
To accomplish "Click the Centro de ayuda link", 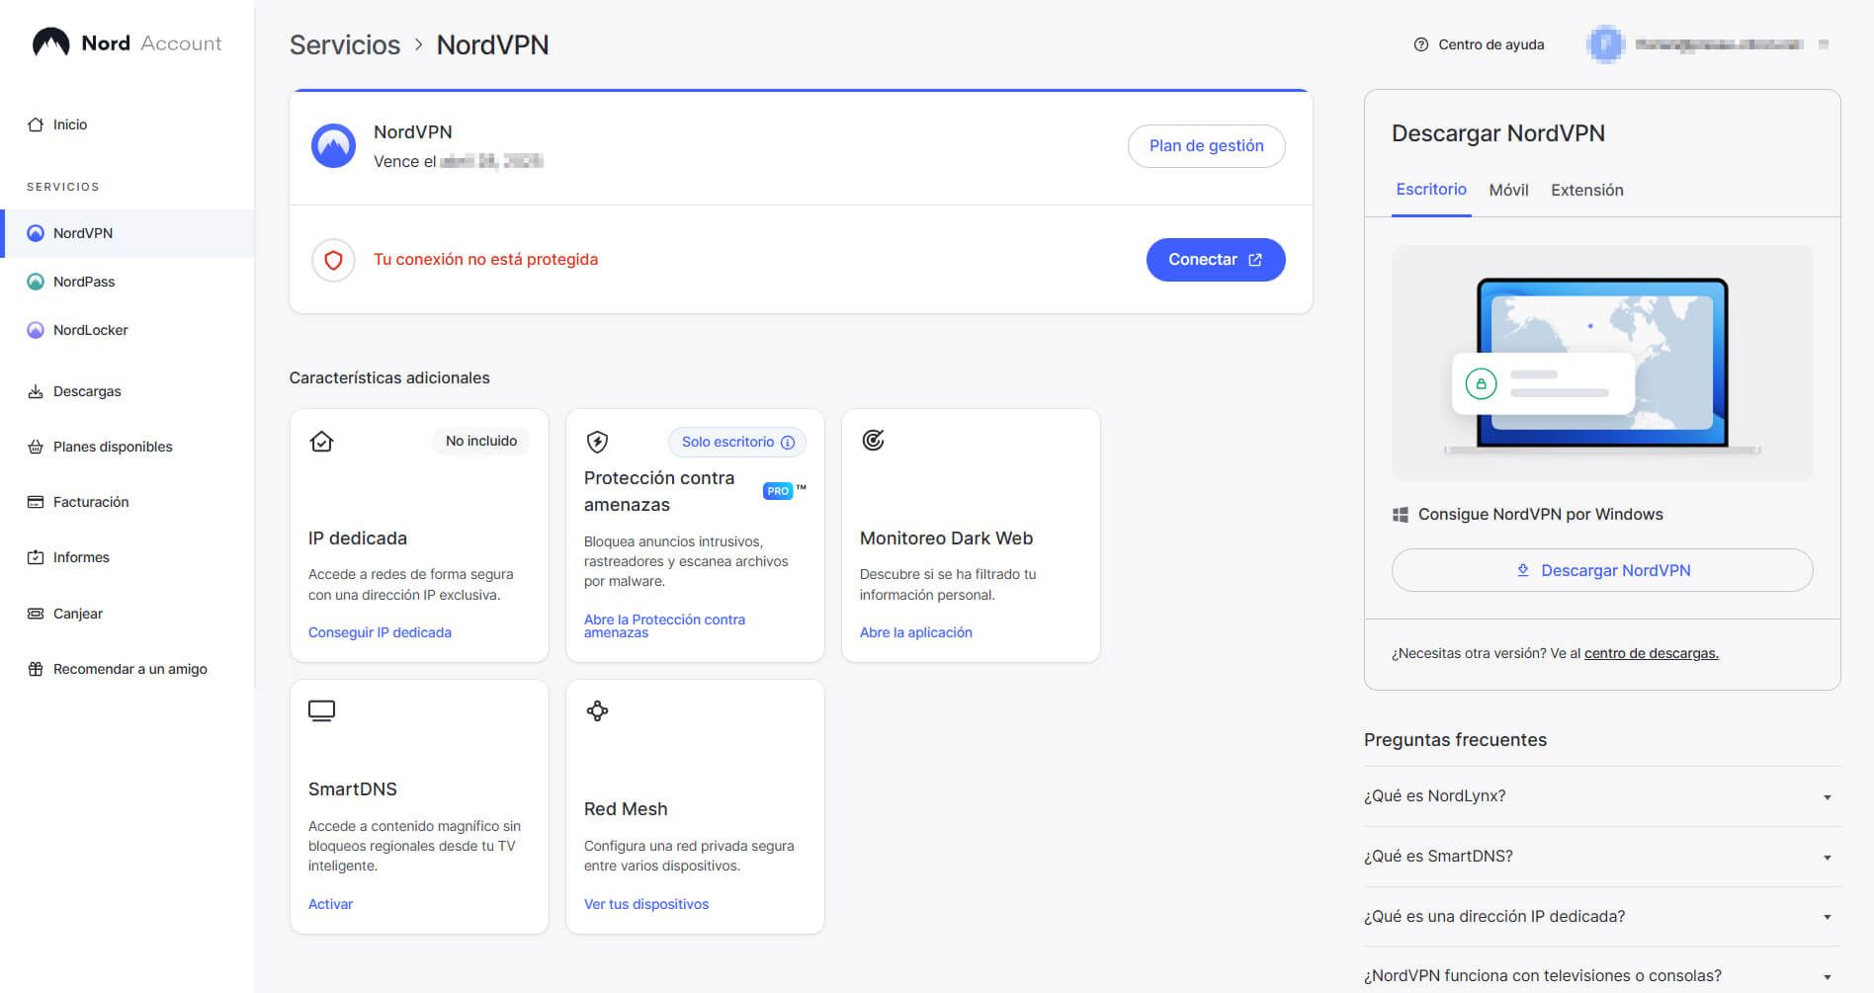I will pyautogui.click(x=1491, y=44).
